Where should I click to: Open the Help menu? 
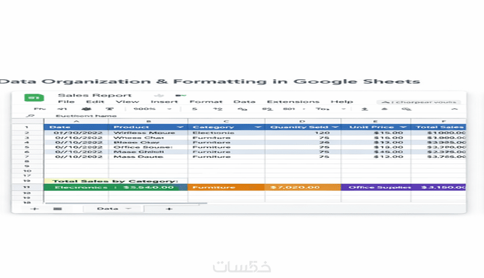(342, 102)
